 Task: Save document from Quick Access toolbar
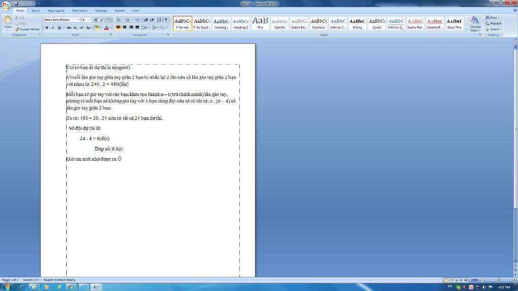pyautogui.click(x=16, y=4)
